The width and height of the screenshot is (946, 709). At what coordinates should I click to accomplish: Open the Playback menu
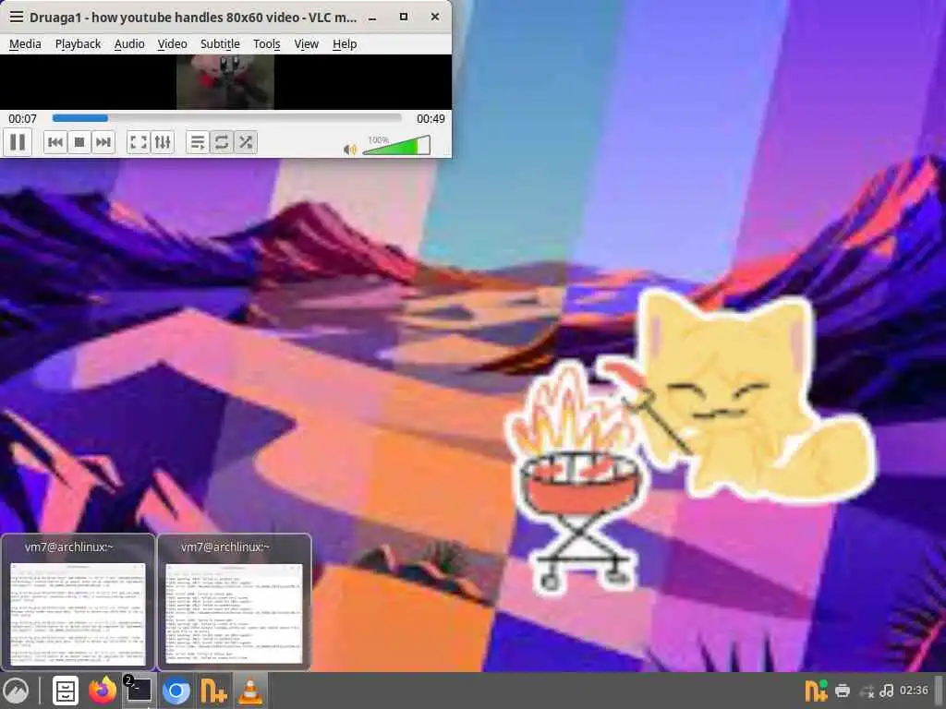coord(78,44)
